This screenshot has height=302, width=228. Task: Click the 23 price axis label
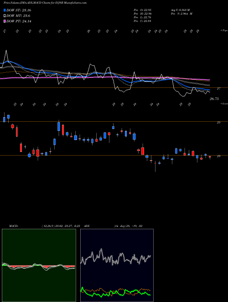coord(218,156)
